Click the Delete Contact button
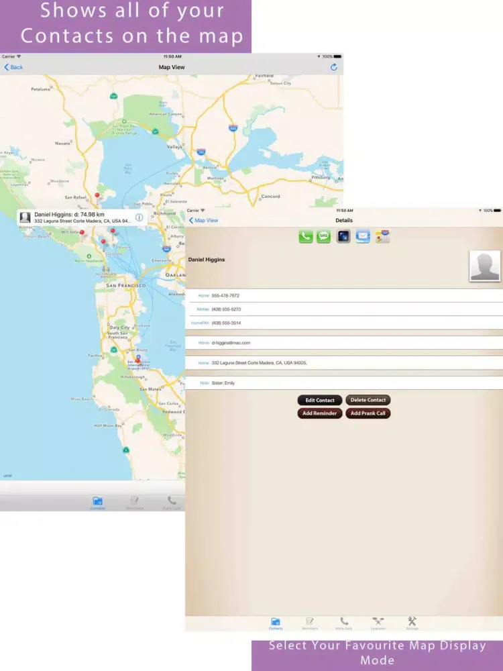Image resolution: width=503 pixels, height=671 pixels. click(x=368, y=400)
